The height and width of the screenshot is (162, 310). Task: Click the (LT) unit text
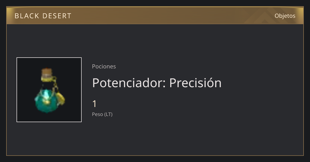click(x=108, y=114)
